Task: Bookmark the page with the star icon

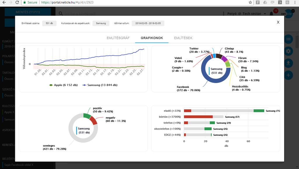Action: (x=250, y=2)
